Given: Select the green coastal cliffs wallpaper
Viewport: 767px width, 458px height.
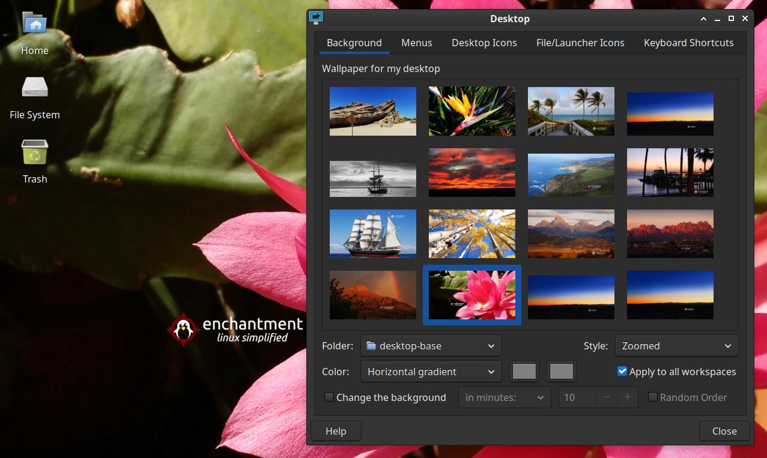Looking at the screenshot, I should coord(571,175).
